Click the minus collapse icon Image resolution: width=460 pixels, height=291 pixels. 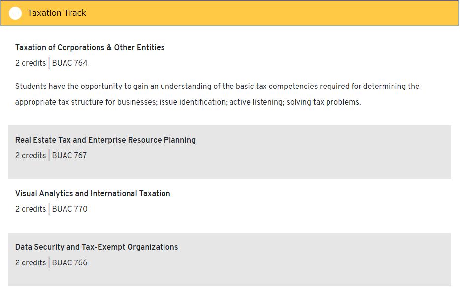pyautogui.click(x=15, y=13)
